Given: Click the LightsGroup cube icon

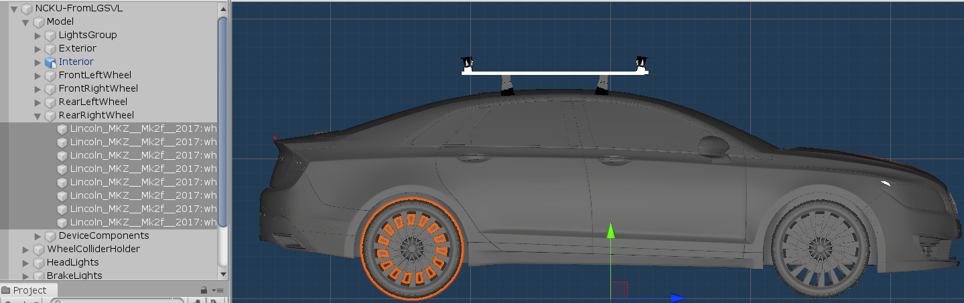Looking at the screenshot, I should pos(50,35).
